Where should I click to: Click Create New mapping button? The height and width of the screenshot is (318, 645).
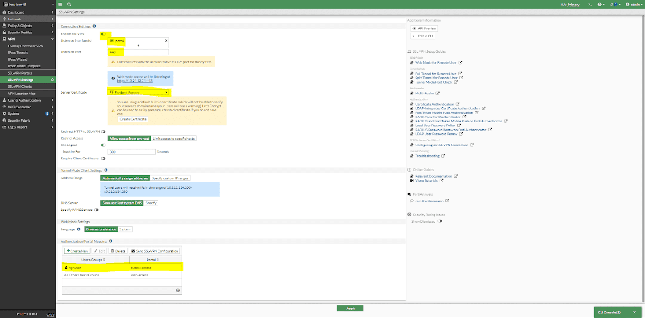[x=77, y=251]
